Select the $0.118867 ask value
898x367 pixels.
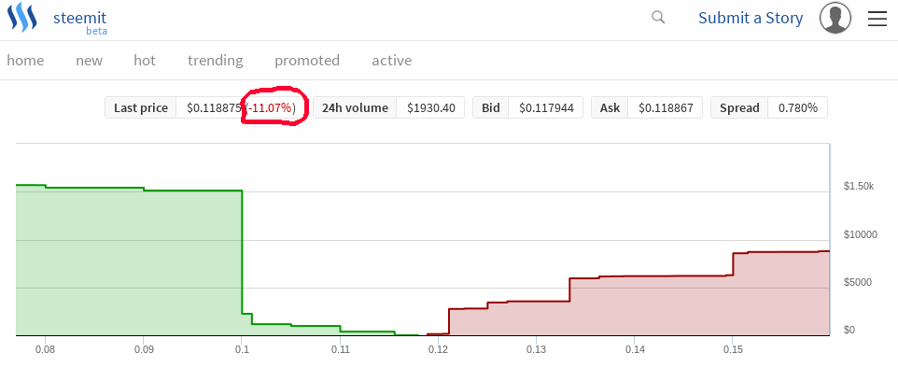pyautogui.click(x=666, y=107)
